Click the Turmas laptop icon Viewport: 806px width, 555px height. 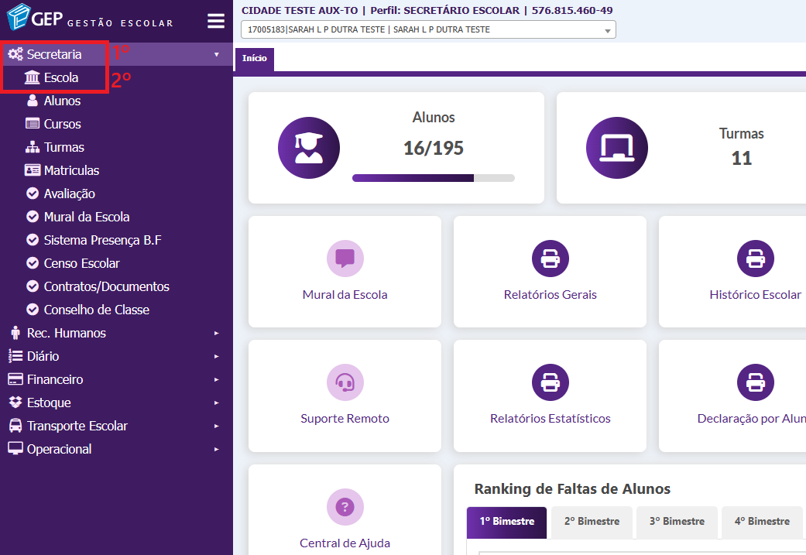pyautogui.click(x=616, y=148)
